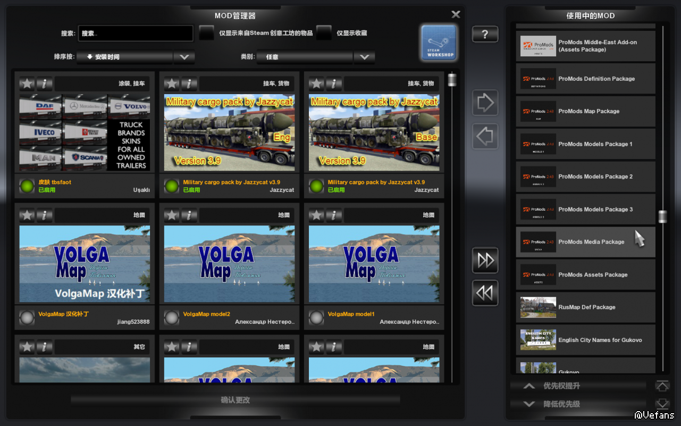681x426 pixels.
Task: Click the double right arrow button
Action: click(485, 261)
